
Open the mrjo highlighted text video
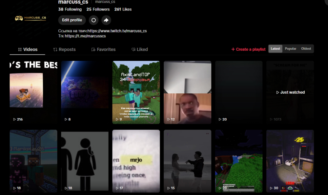[136, 161]
